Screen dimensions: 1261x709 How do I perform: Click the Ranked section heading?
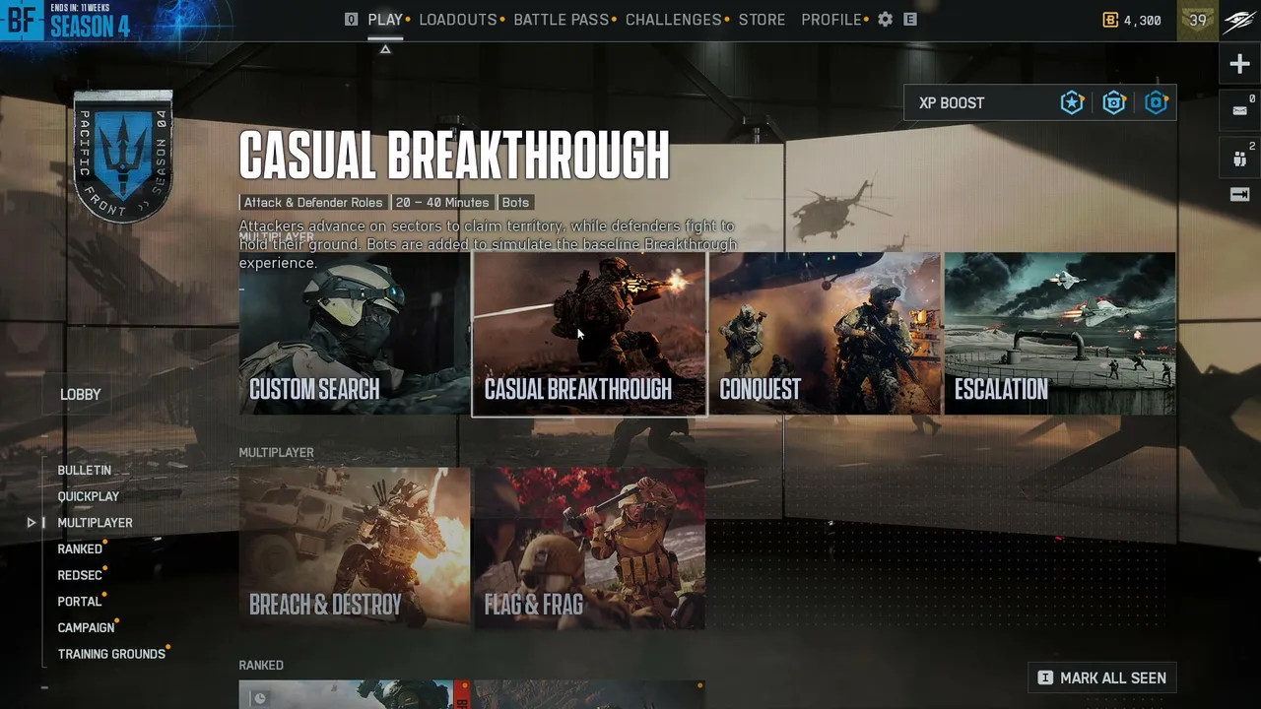click(x=261, y=666)
